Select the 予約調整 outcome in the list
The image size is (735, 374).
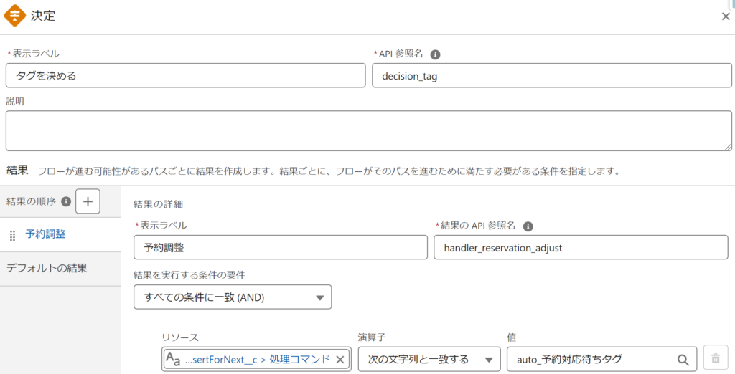click(x=46, y=234)
